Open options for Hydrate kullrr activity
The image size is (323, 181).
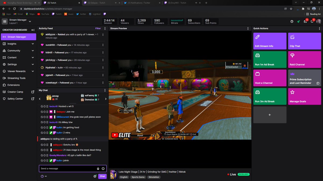pyautogui.click(x=103, y=68)
